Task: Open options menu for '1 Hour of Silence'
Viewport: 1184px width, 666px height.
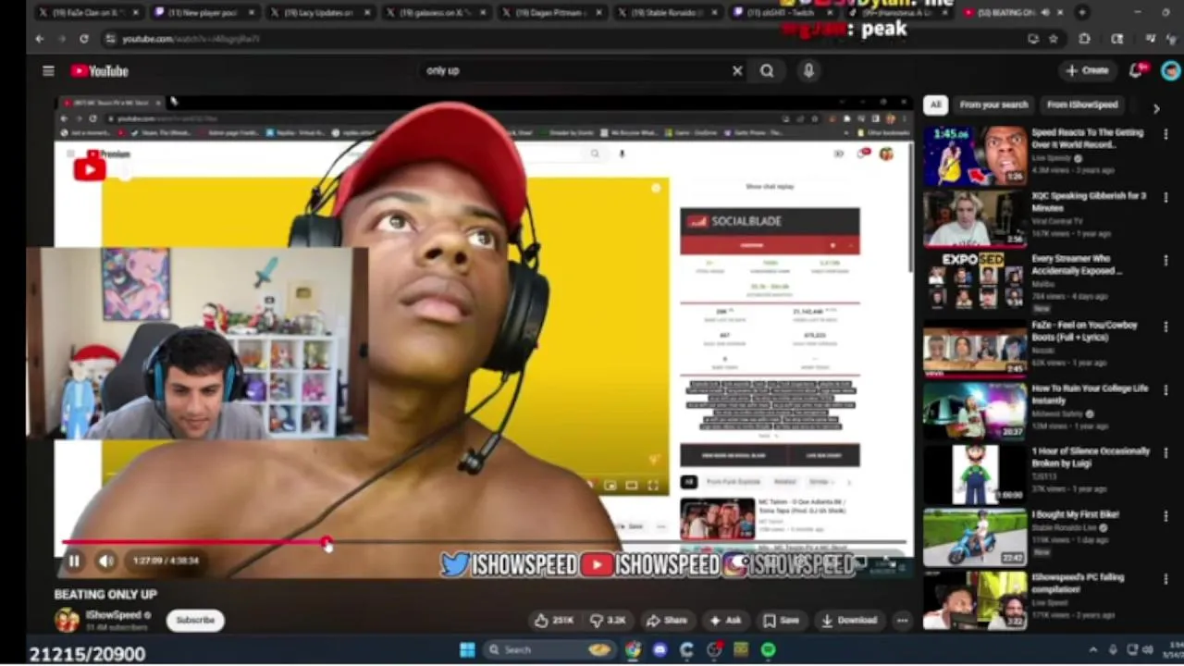Action: (1165, 452)
